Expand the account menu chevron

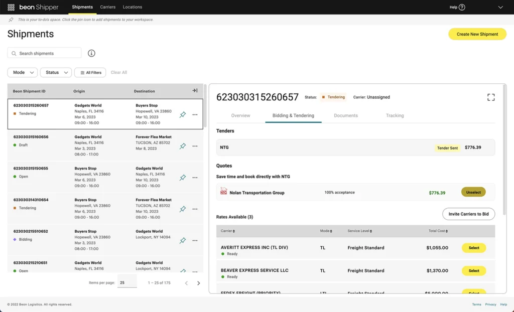(500, 7)
